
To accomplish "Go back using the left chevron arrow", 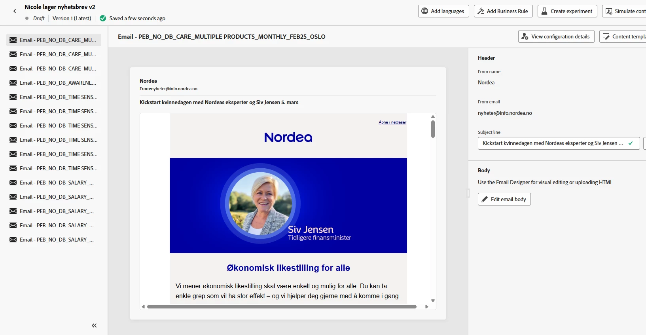I will (x=15, y=11).
